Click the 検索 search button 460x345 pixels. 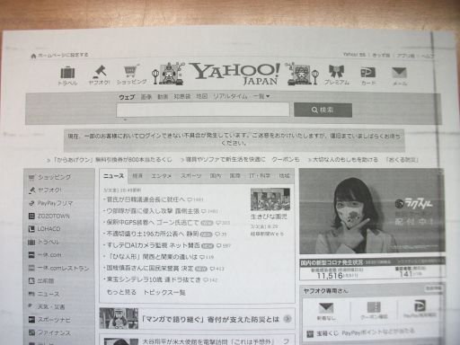click(x=323, y=110)
